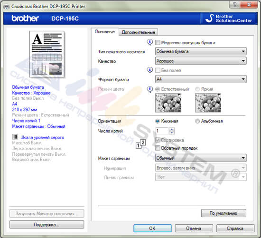Screen dimensions: 261x238
Task: Click Режим цвета : Естественный summary text
Action: click(40, 115)
